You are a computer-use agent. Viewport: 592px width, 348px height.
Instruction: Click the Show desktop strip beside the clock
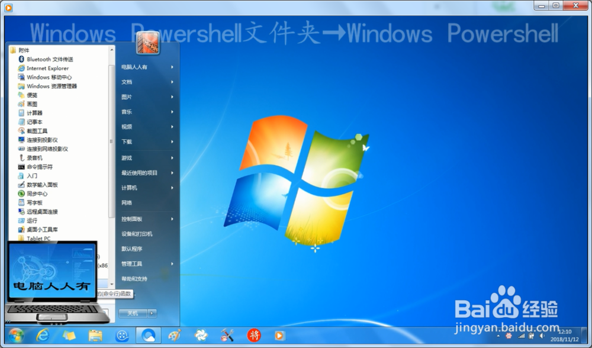pos(585,336)
